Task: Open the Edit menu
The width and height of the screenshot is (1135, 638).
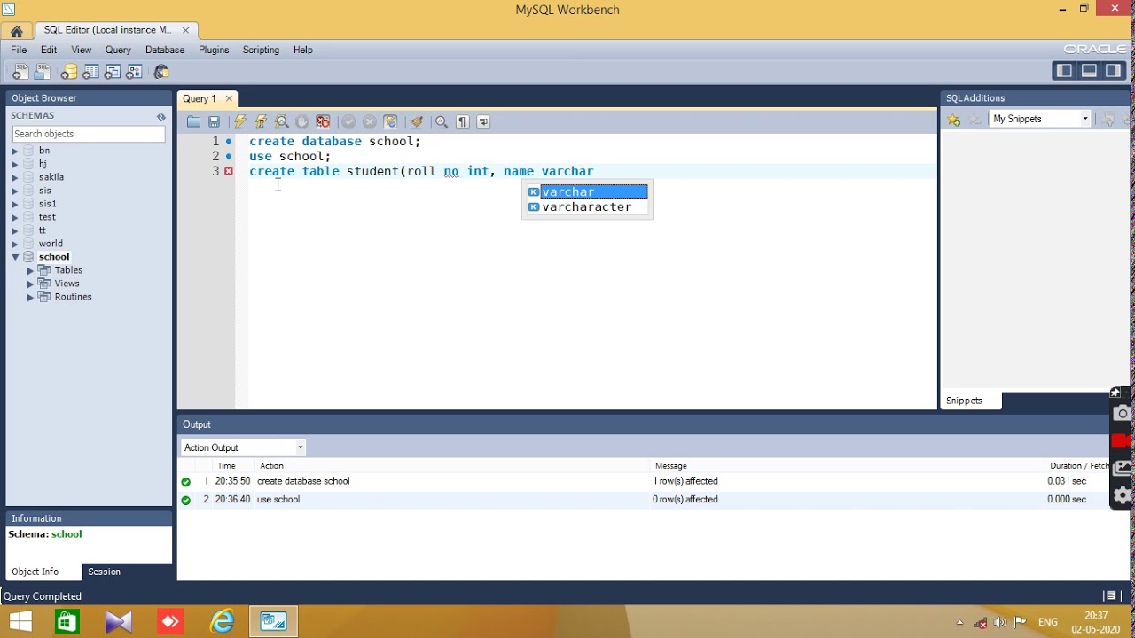Action: [49, 51]
